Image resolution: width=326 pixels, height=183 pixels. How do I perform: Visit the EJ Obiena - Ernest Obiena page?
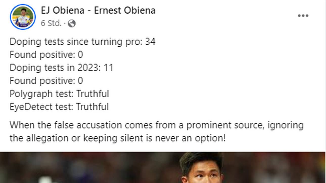coord(98,11)
